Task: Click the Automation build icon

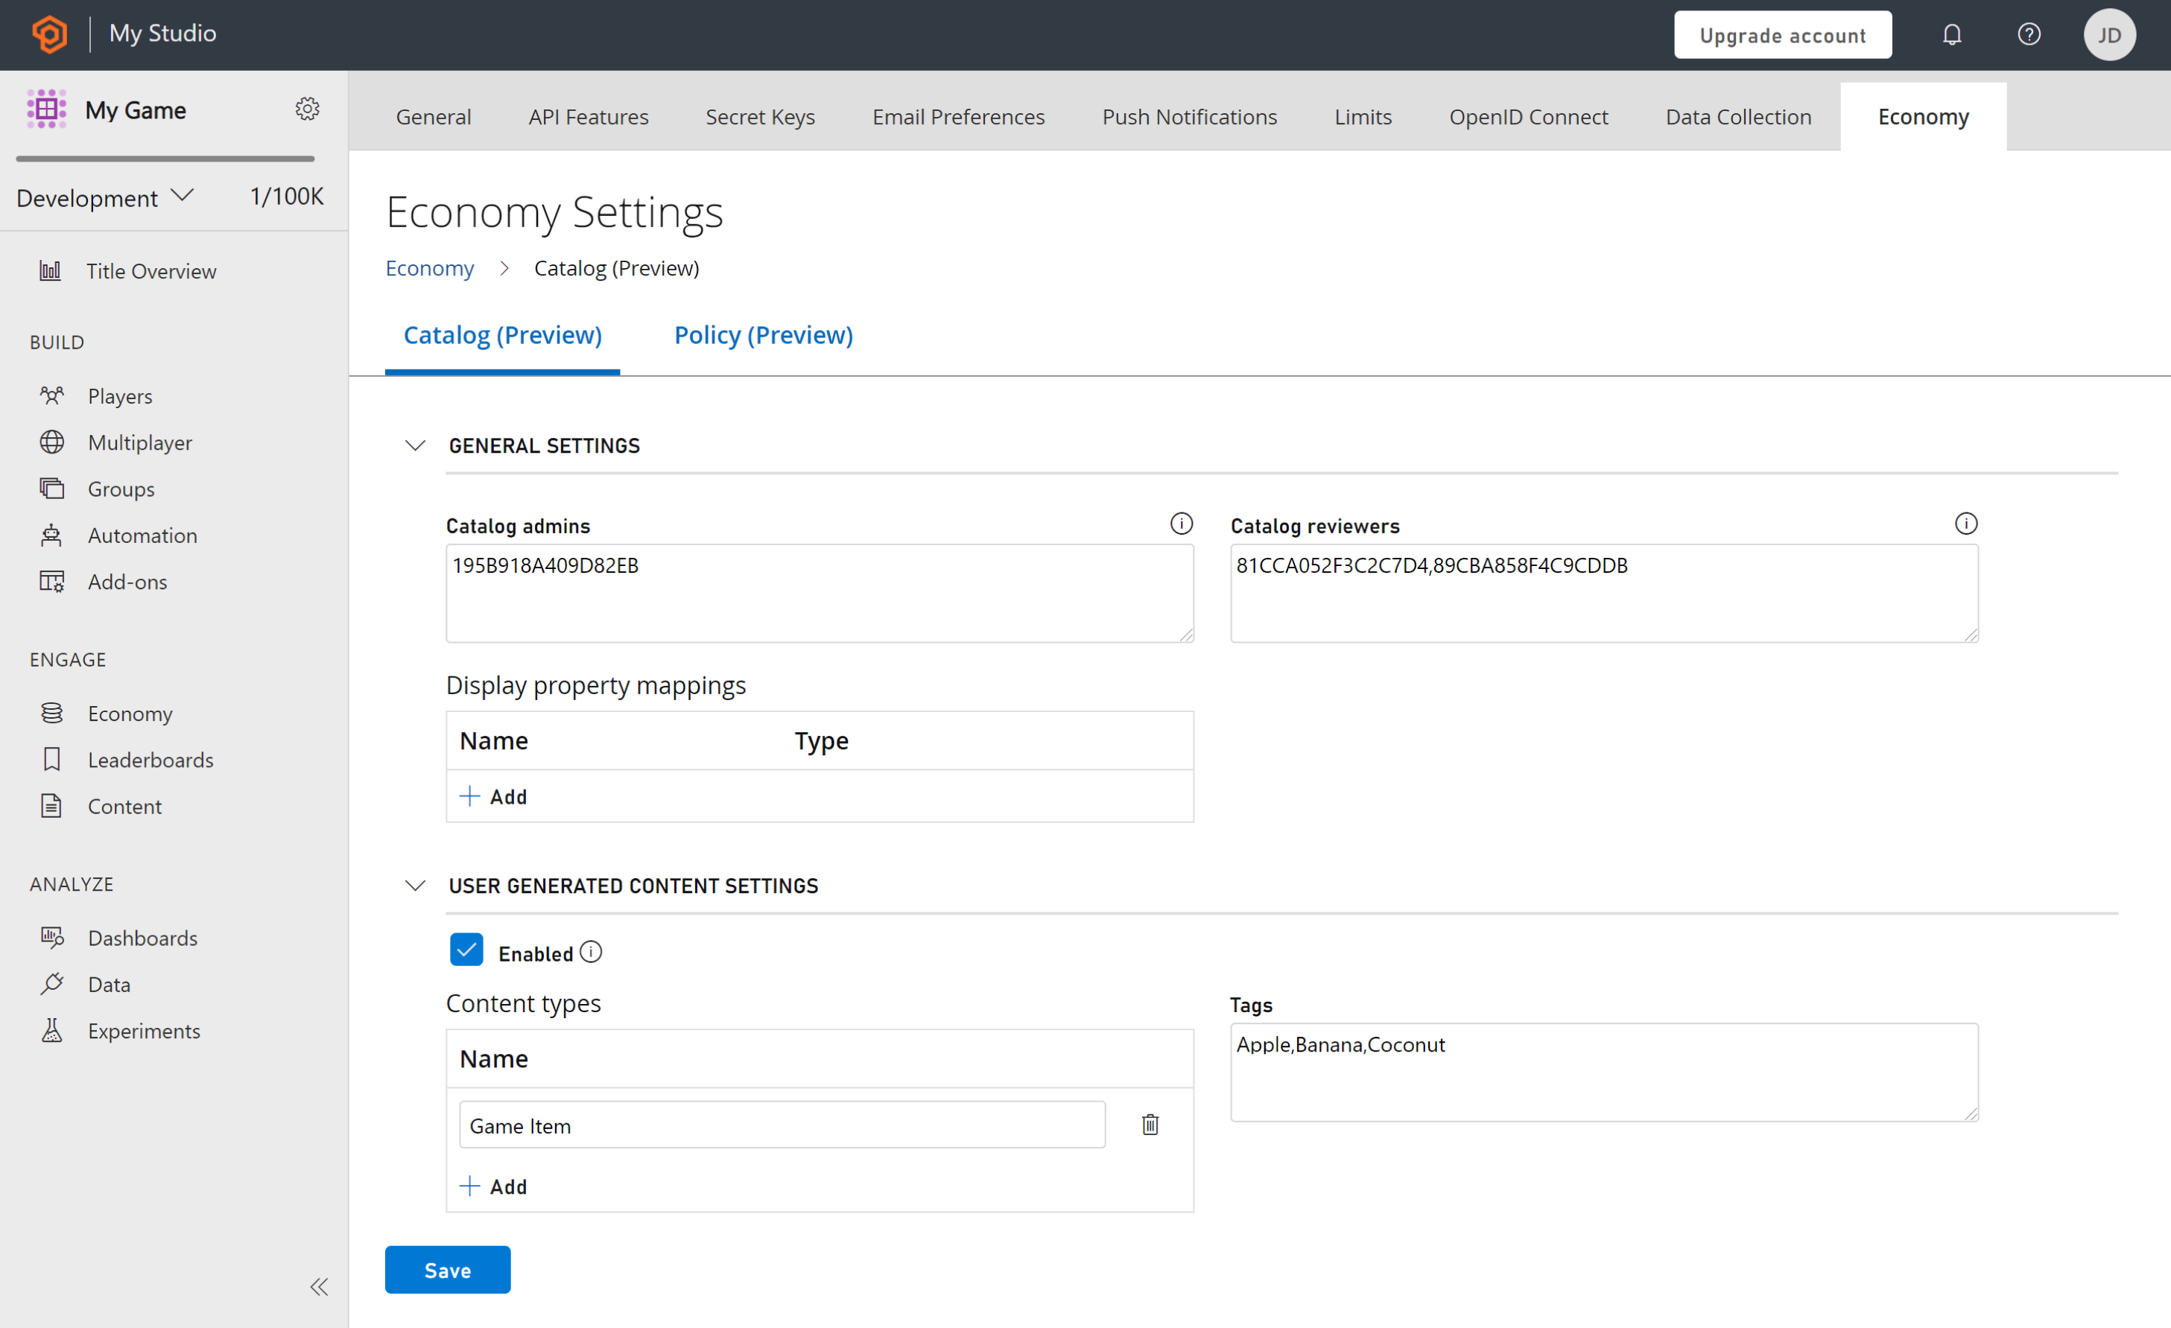Action: (x=51, y=535)
